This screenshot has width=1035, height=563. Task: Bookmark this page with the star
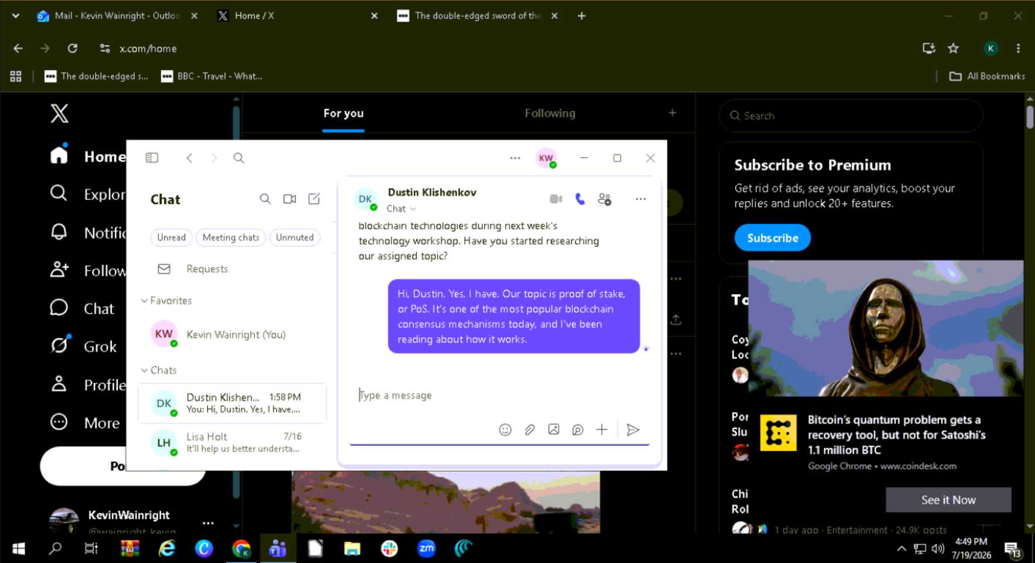coord(954,48)
